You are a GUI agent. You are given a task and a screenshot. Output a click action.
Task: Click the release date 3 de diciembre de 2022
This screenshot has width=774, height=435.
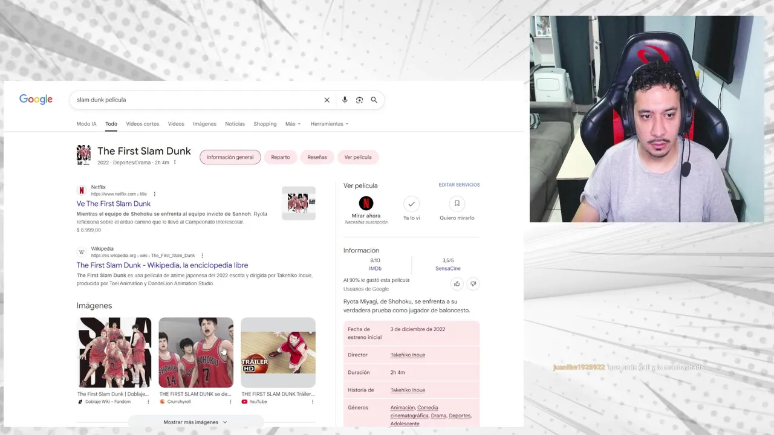pos(418,329)
